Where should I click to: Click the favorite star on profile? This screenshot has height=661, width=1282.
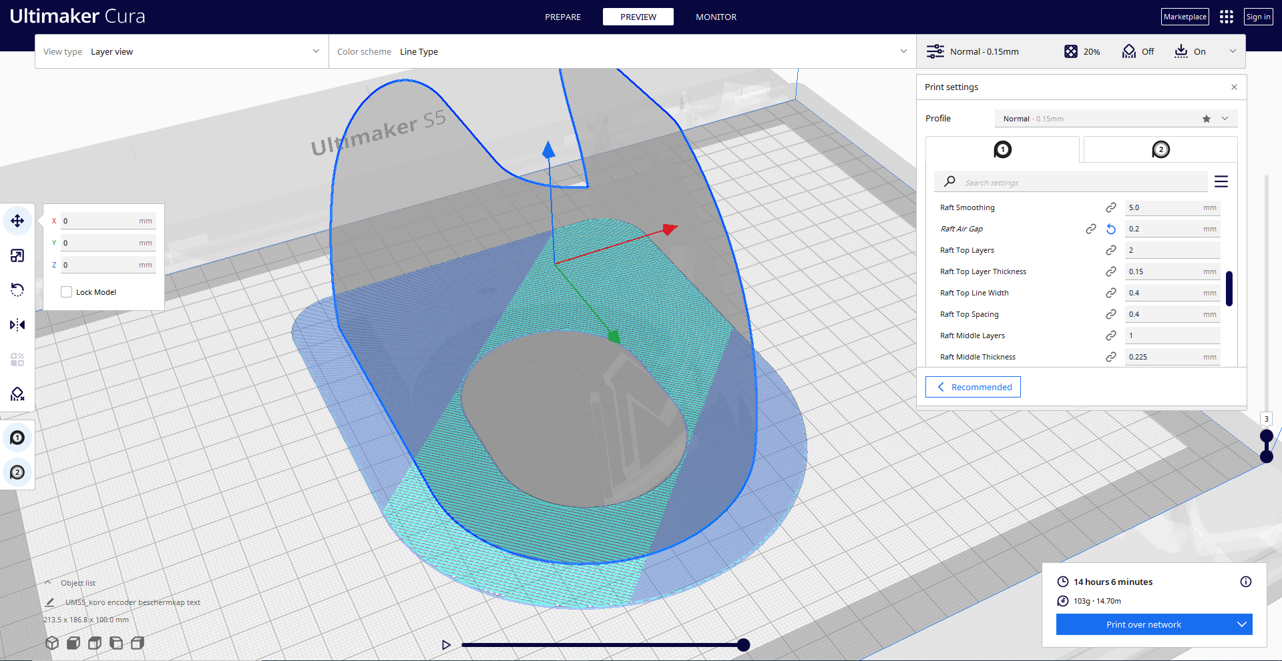tap(1207, 119)
